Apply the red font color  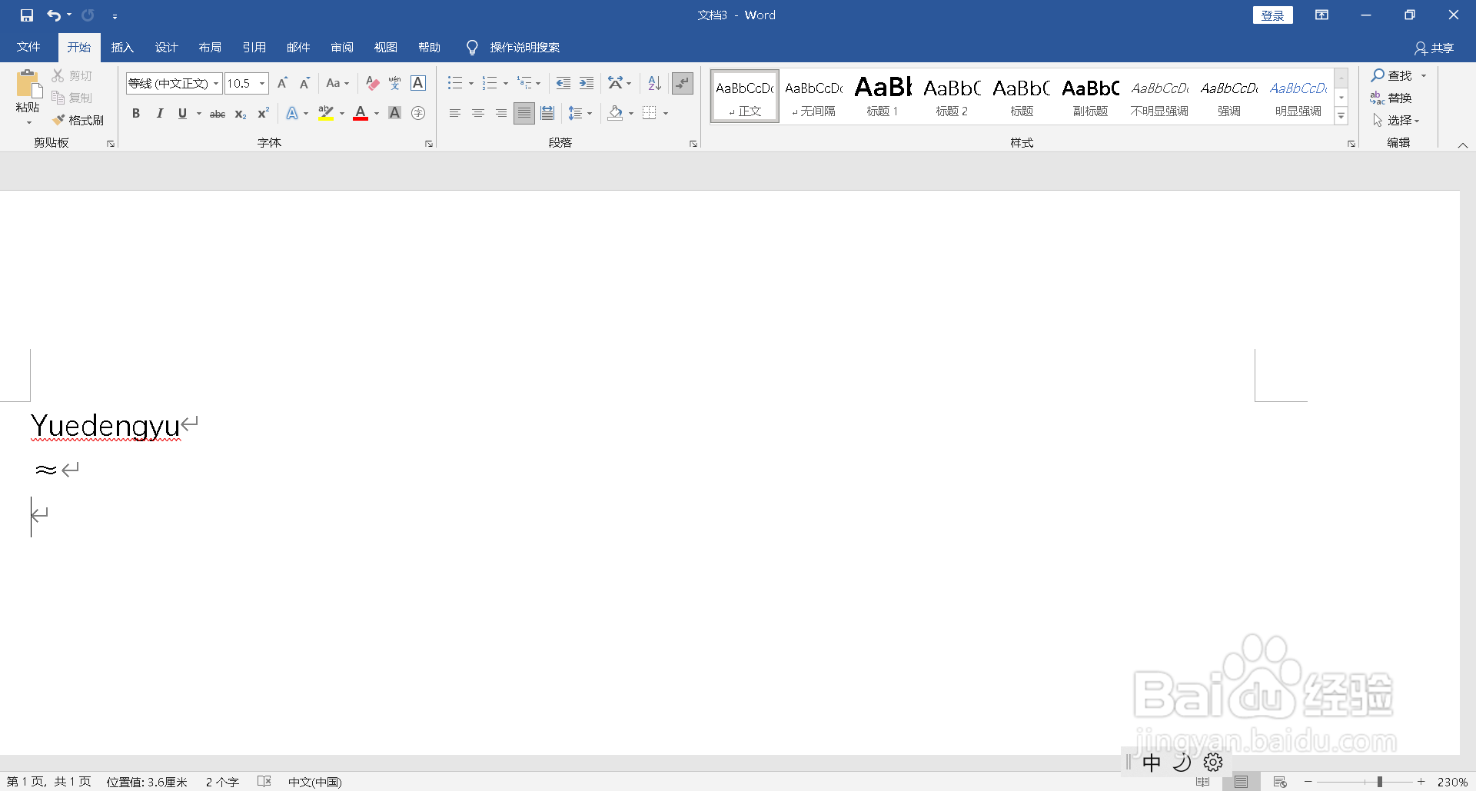coord(361,114)
